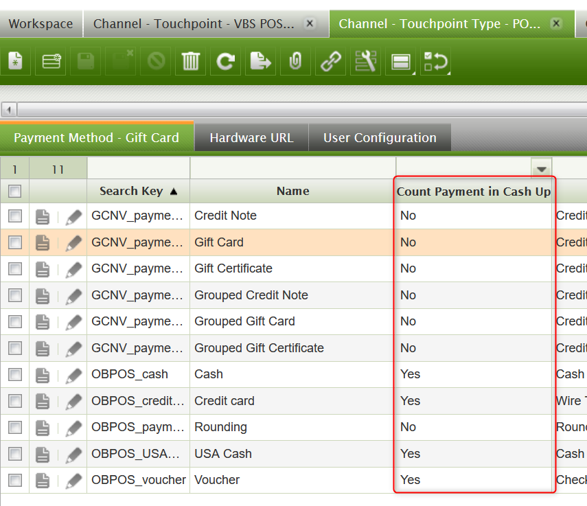Open the User Configuration tab
This screenshot has width=587, height=506.
pyautogui.click(x=380, y=138)
